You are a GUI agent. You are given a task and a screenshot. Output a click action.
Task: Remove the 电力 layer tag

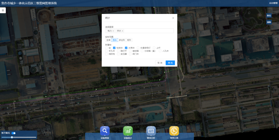click(x=113, y=31)
